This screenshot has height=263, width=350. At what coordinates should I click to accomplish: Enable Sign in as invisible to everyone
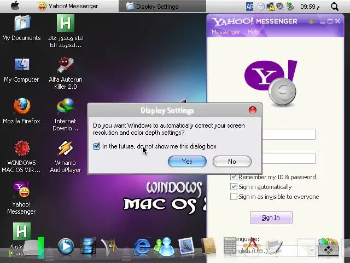coord(234,197)
